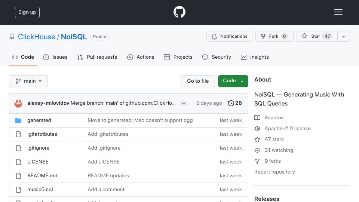Click the .gitattributes file icon
Viewport: 359px width, 202px height.
(19, 134)
